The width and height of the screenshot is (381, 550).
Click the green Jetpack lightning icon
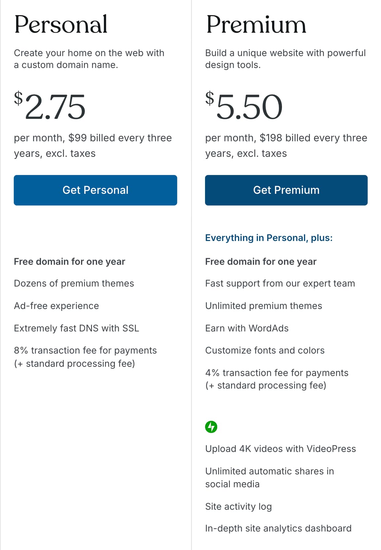pyautogui.click(x=211, y=427)
